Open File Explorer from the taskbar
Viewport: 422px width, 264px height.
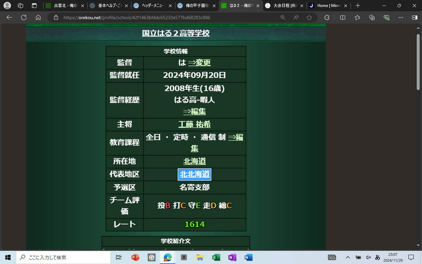click(199, 257)
